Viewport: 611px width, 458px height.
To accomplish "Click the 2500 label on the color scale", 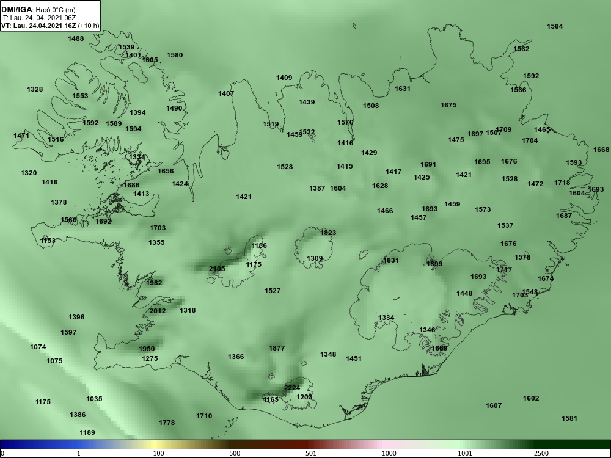I will pyautogui.click(x=541, y=453).
